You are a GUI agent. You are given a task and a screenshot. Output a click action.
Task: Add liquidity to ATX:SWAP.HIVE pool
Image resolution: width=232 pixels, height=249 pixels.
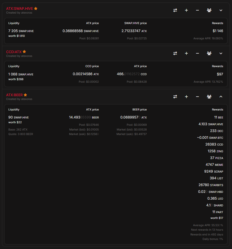[x=186, y=10]
